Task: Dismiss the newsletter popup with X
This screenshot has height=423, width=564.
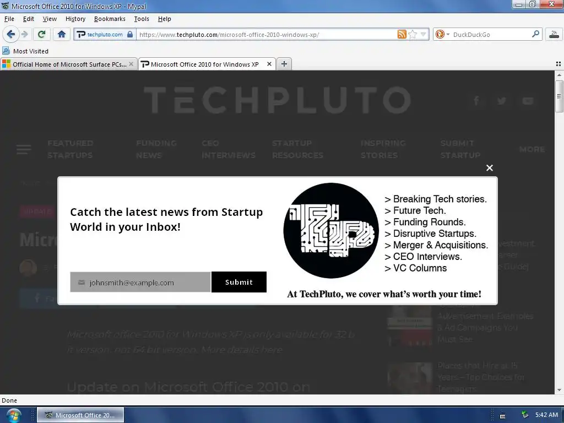Action: point(490,167)
